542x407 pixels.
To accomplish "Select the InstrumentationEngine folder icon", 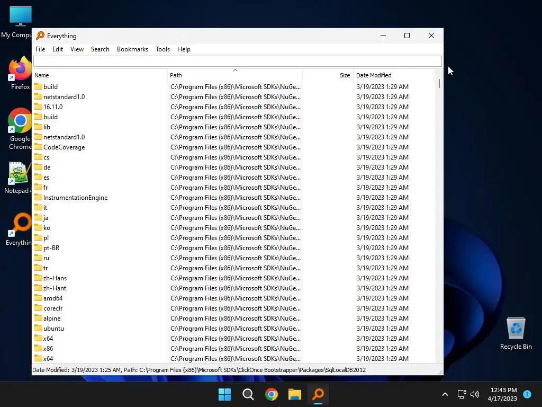I will 38,197.
